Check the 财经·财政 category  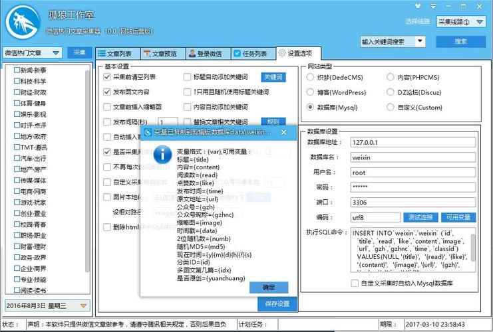17,92
